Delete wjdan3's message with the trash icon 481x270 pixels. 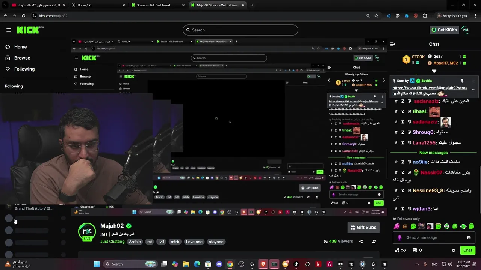pos(396,209)
